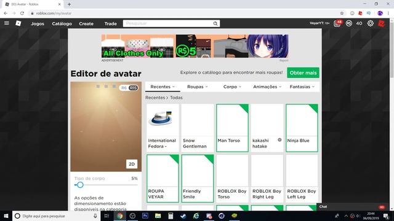The height and width of the screenshot is (221, 394).
Task: Open Create in top navigation
Action: pyautogui.click(x=86, y=23)
